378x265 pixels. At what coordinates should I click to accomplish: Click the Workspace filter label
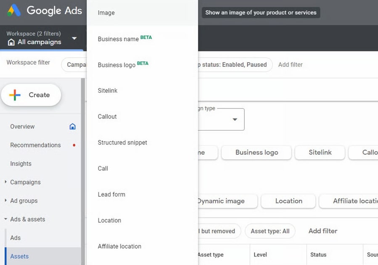tap(28, 63)
